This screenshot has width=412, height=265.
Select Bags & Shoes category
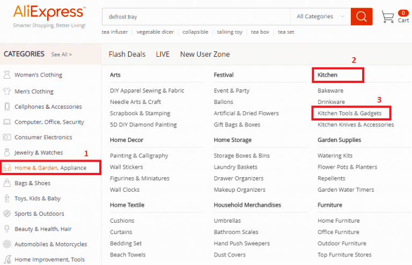(32, 183)
